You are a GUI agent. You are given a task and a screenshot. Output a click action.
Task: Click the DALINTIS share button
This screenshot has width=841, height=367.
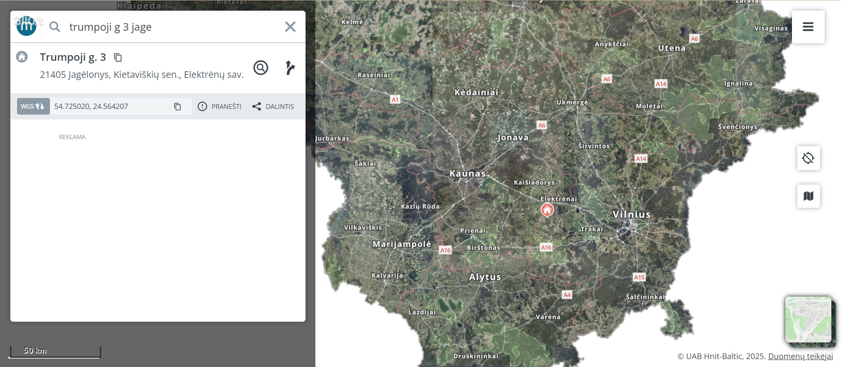coord(273,106)
